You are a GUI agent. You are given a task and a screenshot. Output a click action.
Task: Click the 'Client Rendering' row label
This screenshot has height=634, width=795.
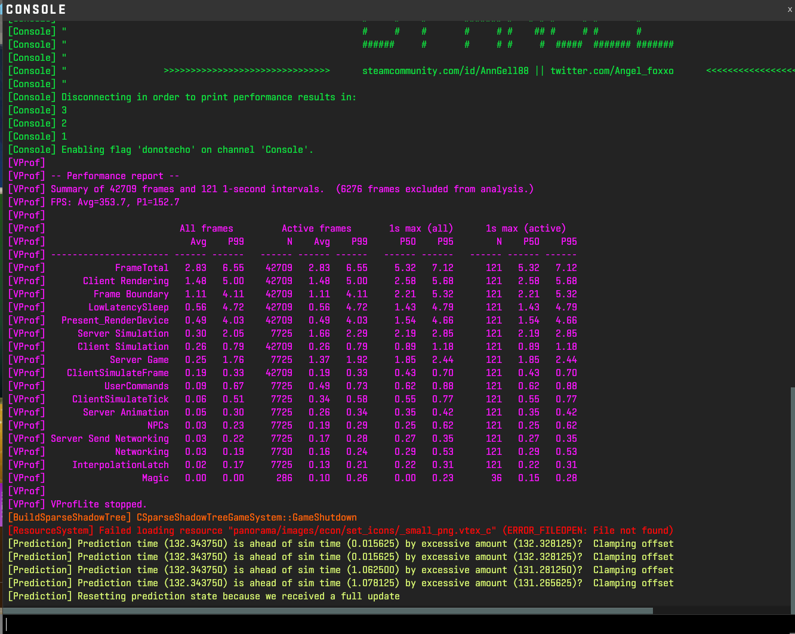point(126,281)
